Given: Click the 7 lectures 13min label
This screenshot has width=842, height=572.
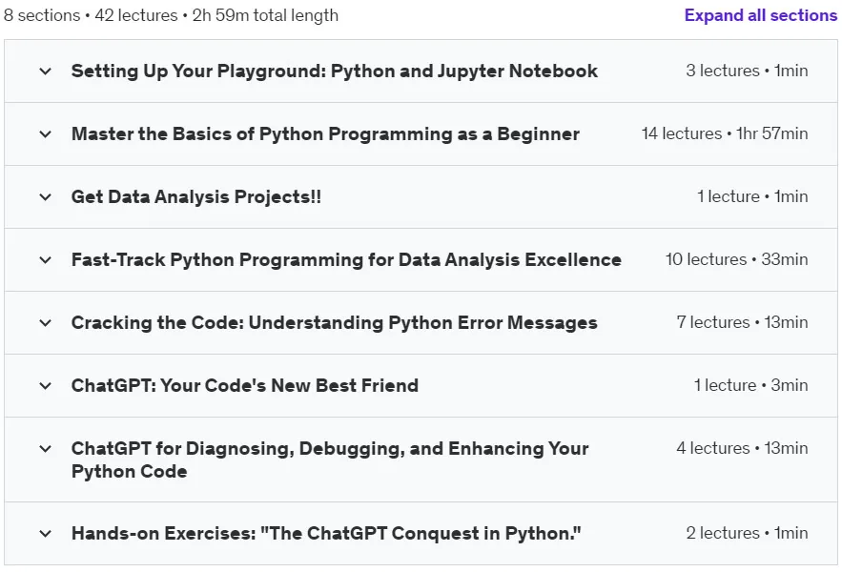Looking at the screenshot, I should pyautogui.click(x=742, y=322).
